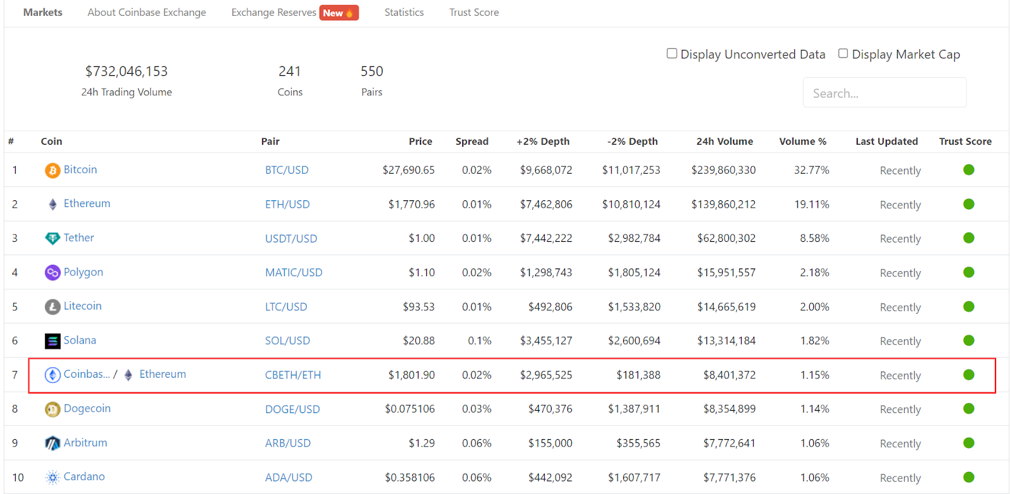Click the 32.77% volume percentage cell
Viewport: 1010px width, 494px height.
pos(812,170)
